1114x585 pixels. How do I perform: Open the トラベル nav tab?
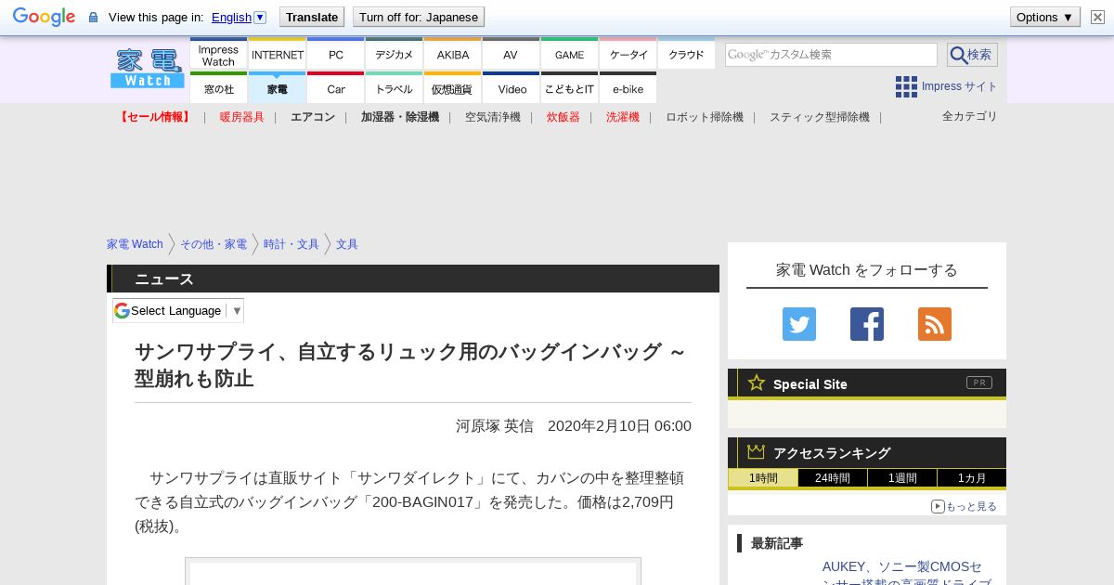(395, 88)
